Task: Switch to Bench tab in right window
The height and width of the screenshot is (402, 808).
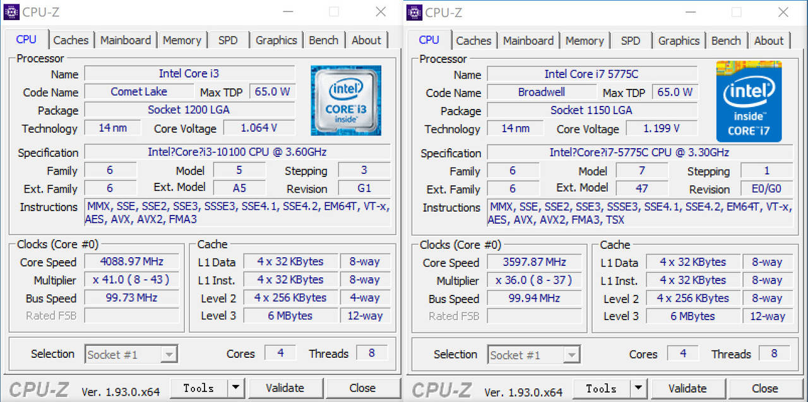Action: click(x=727, y=40)
